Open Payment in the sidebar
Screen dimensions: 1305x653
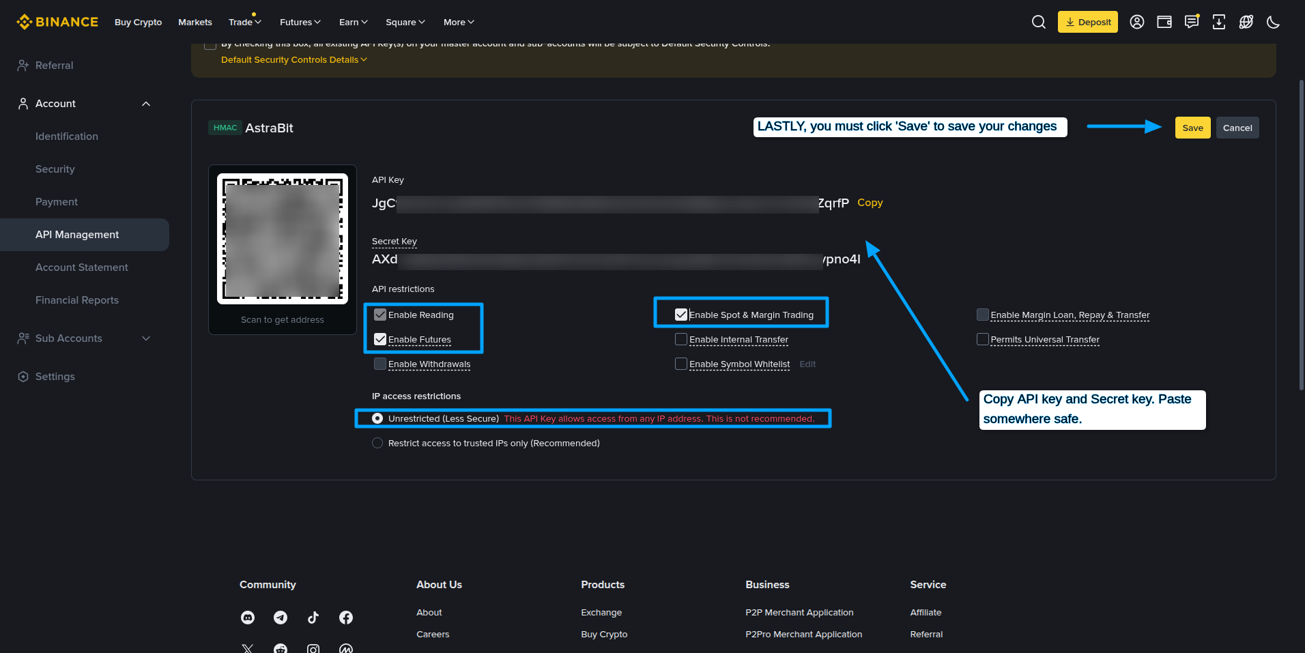(57, 202)
